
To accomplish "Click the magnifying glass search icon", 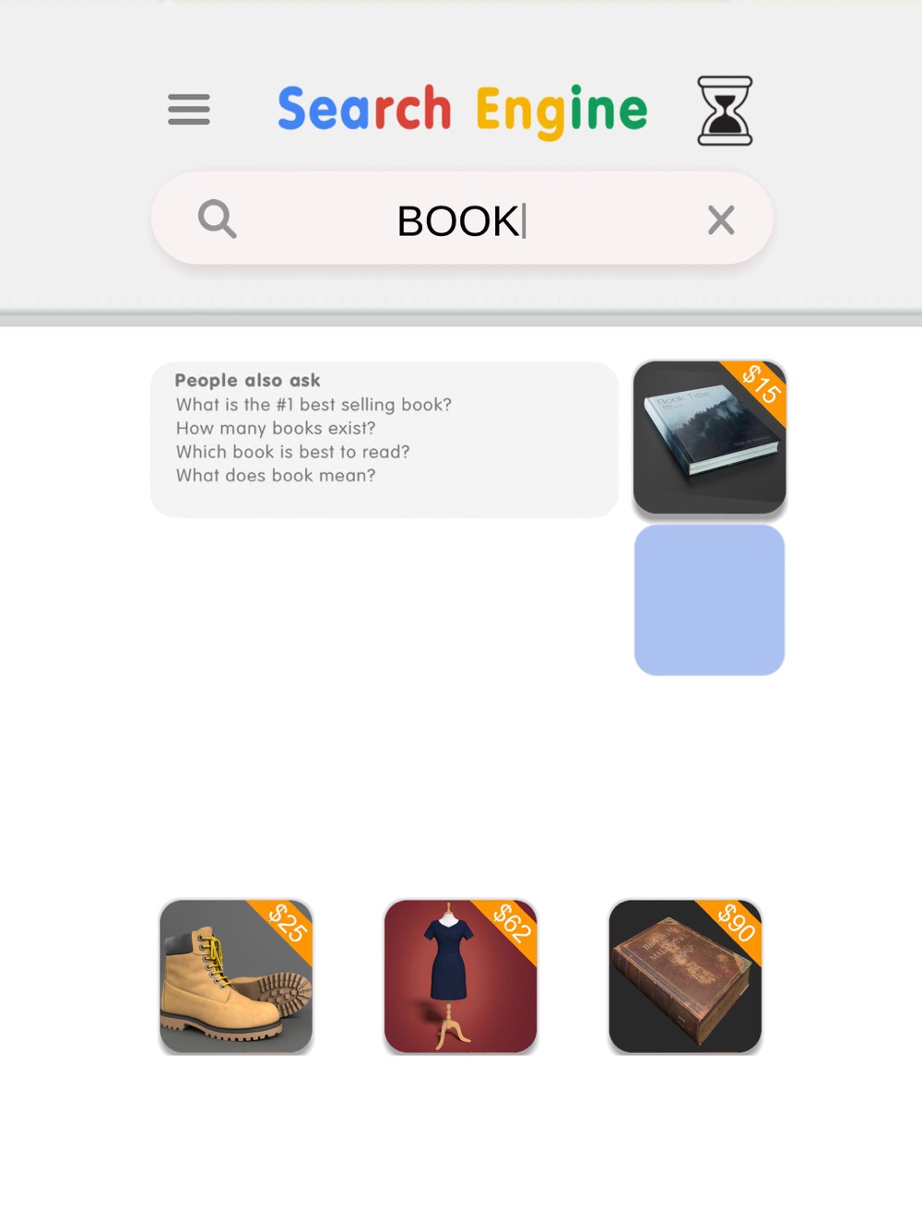I will coord(218,219).
